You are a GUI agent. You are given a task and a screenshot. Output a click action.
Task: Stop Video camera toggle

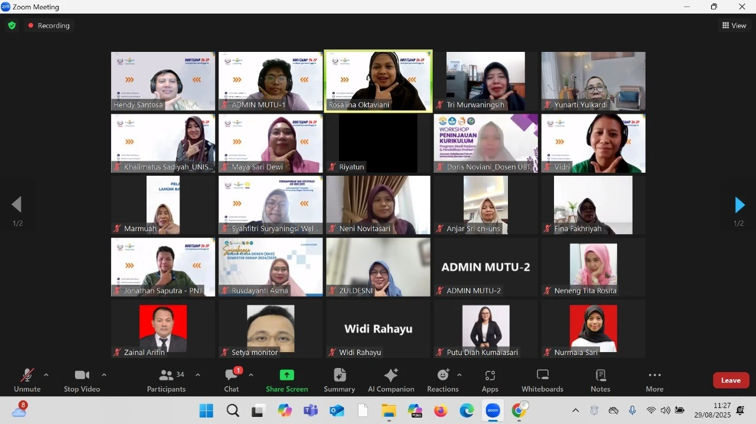coord(82,380)
